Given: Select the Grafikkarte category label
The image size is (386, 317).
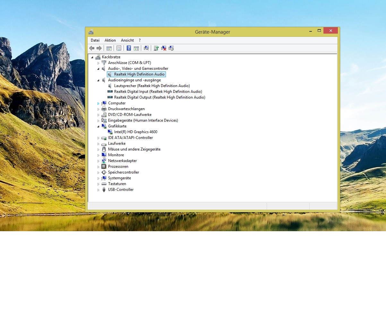Looking at the screenshot, I should (117, 126).
